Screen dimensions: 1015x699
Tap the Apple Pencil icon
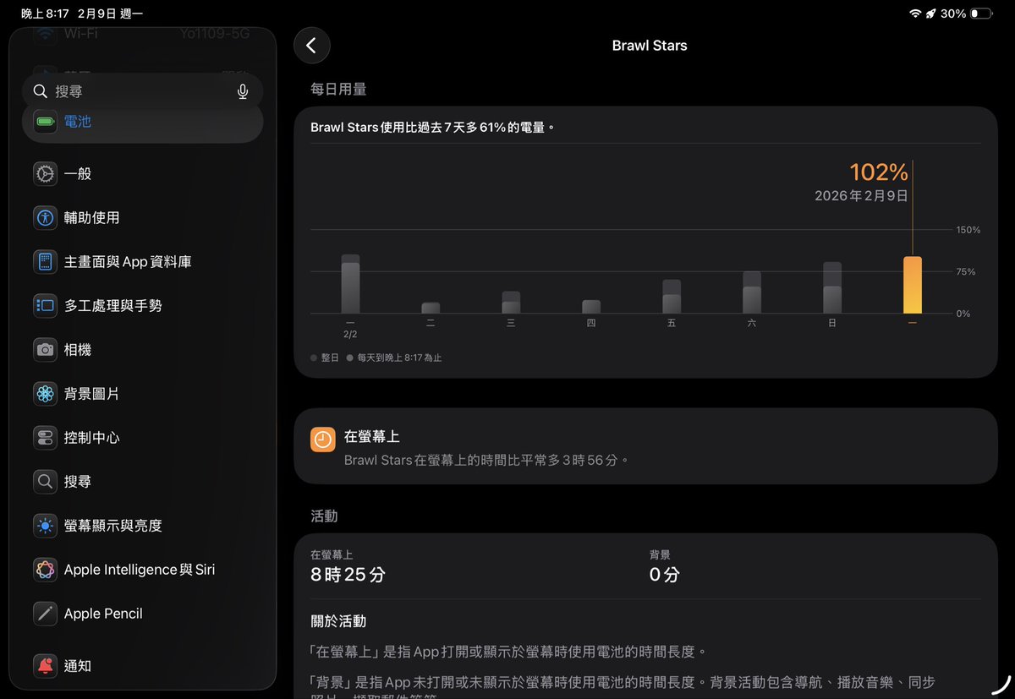(x=45, y=614)
